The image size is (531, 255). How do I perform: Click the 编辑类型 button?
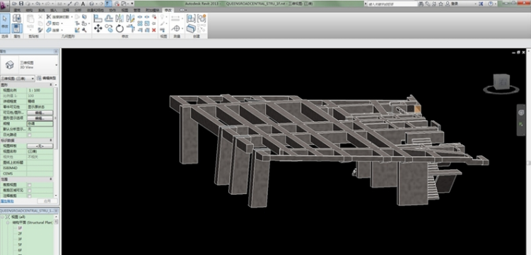(x=47, y=79)
